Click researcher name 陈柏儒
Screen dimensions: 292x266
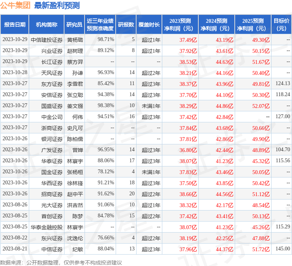point(75,139)
